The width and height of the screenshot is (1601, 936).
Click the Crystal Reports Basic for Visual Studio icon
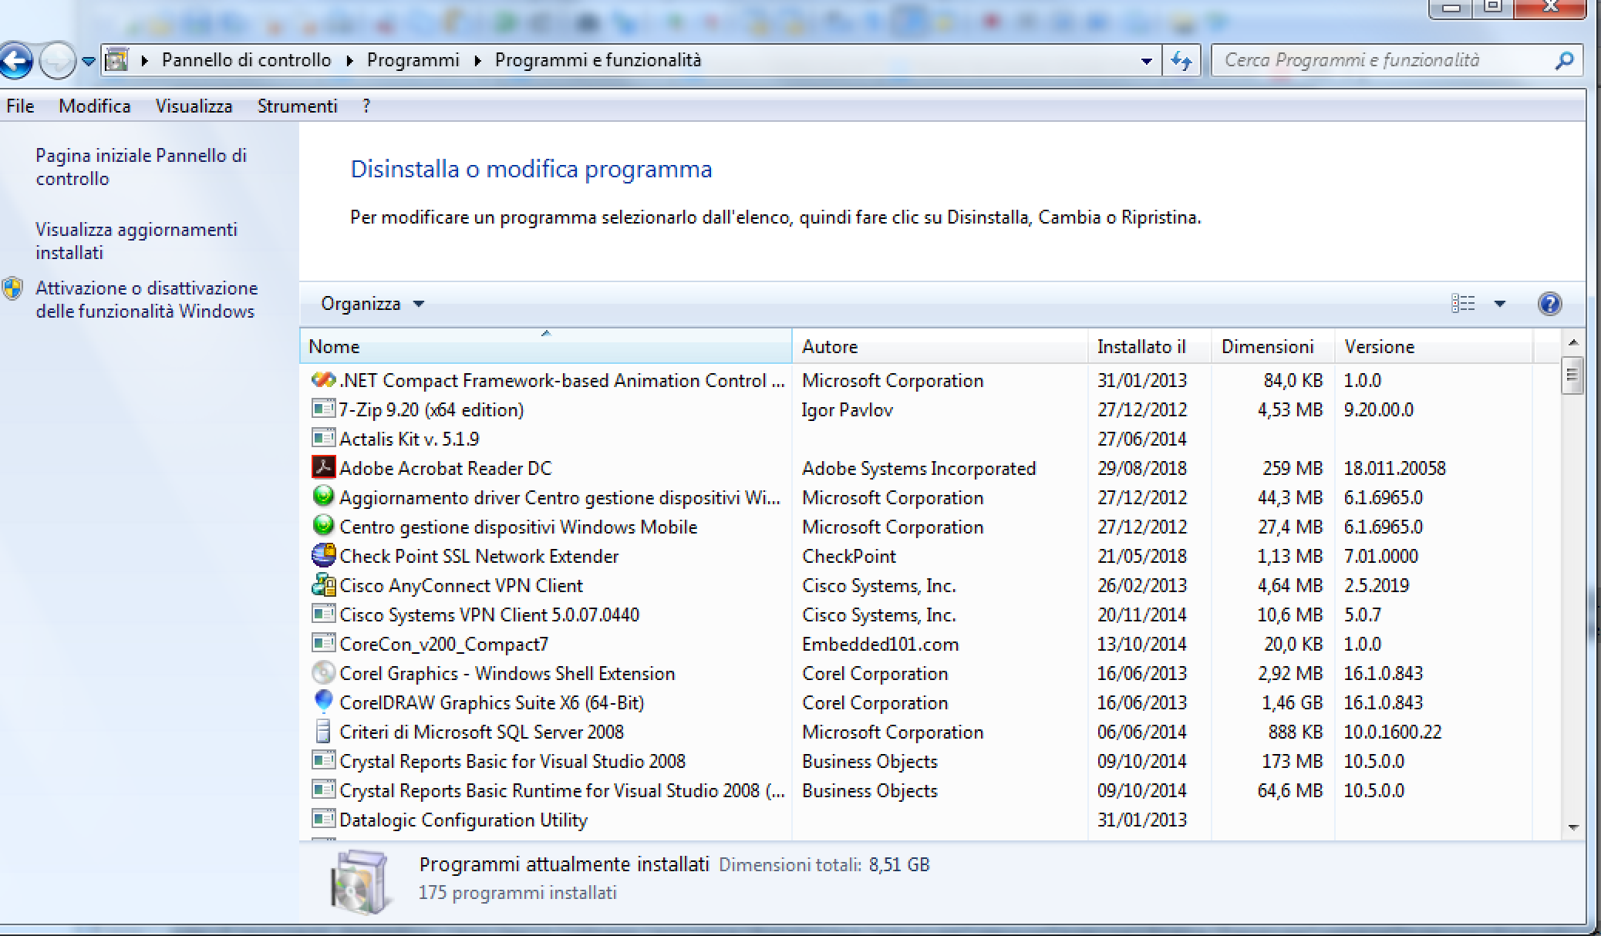[323, 760]
